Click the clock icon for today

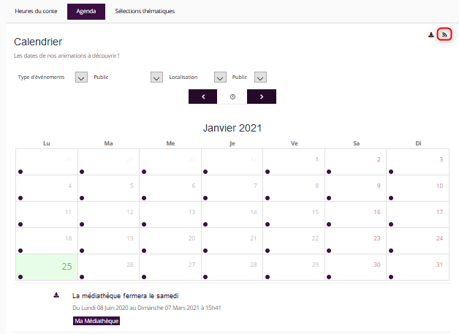click(x=232, y=96)
